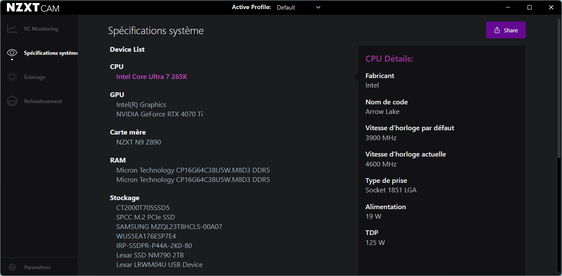Select IRP-SSDPR-P44A-2K0-80 drive
Screen dimensions: 562x276
pos(154,246)
